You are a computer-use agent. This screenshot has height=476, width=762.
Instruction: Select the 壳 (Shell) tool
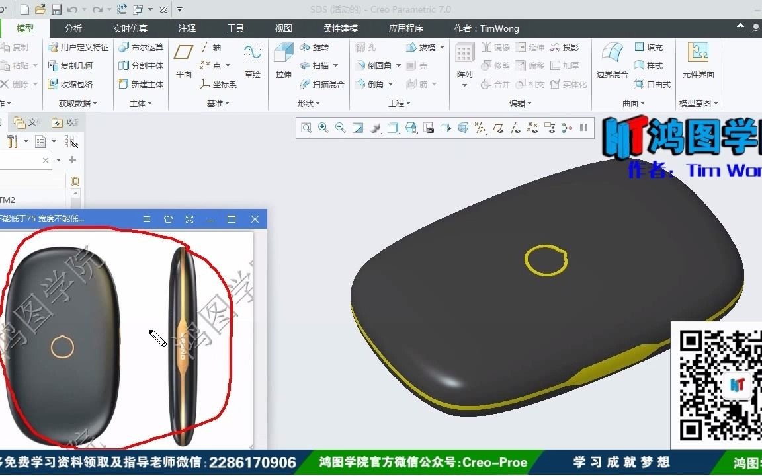coord(421,65)
